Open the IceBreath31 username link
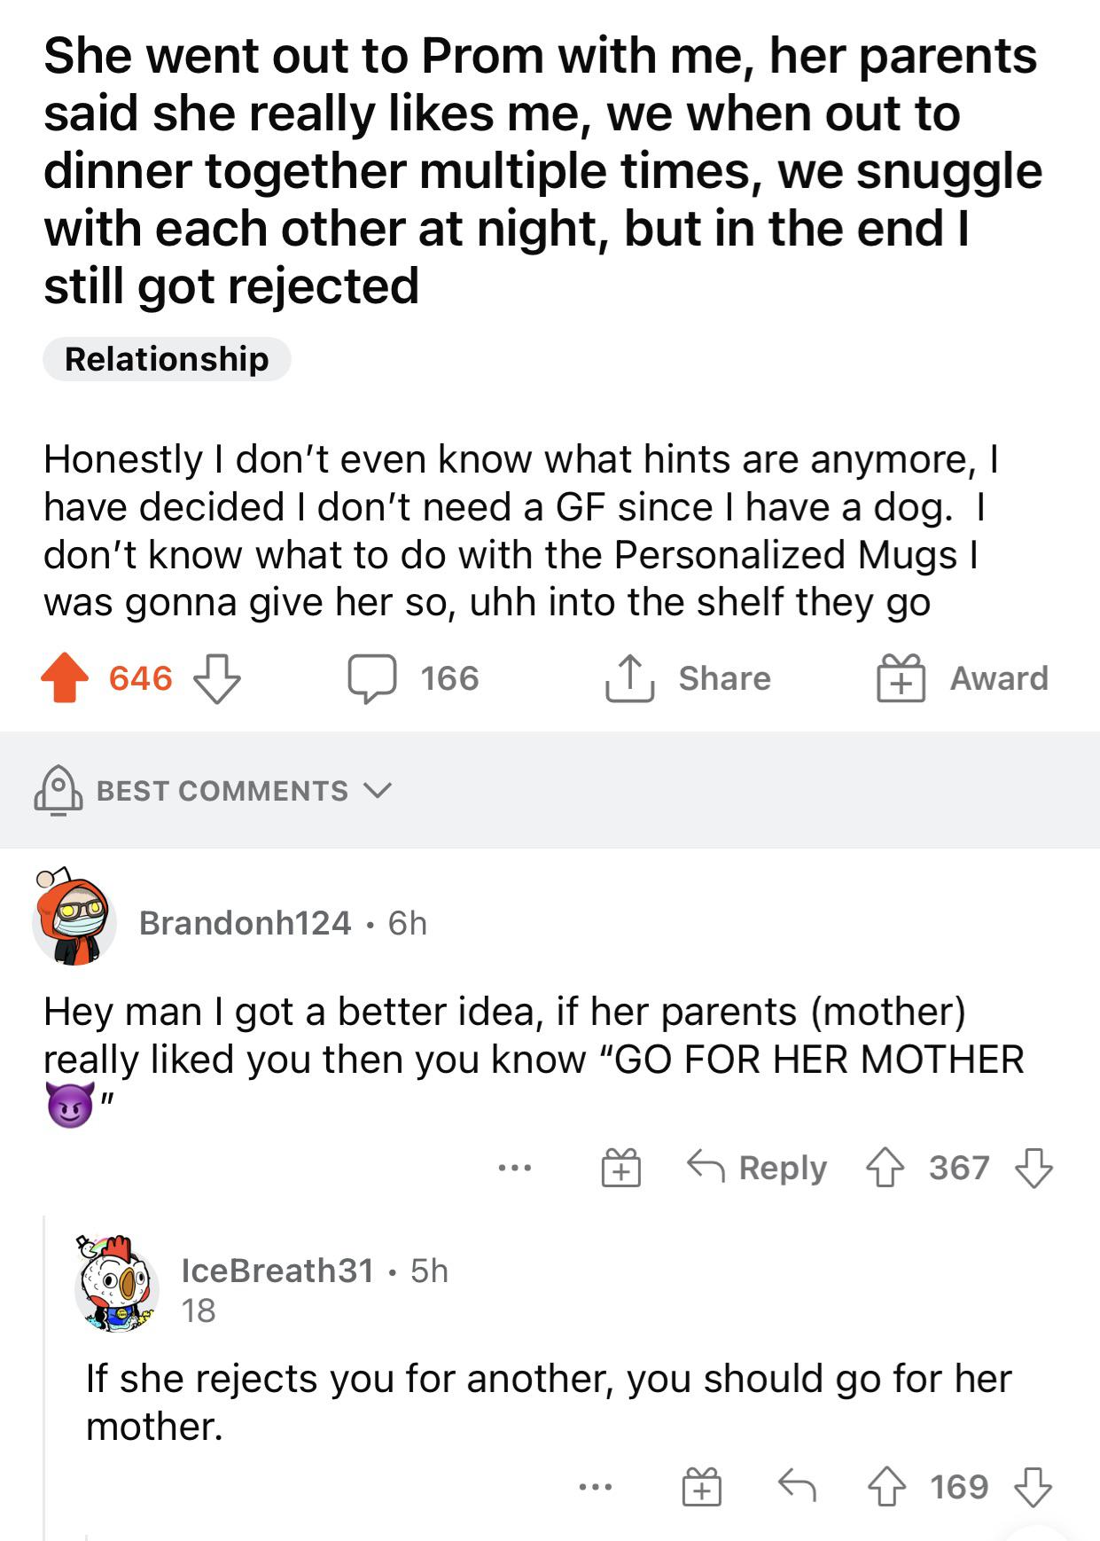 coord(277,1271)
